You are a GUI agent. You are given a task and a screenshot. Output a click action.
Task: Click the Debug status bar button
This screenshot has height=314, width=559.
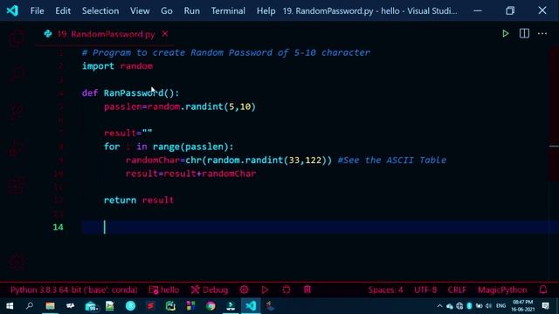210,290
